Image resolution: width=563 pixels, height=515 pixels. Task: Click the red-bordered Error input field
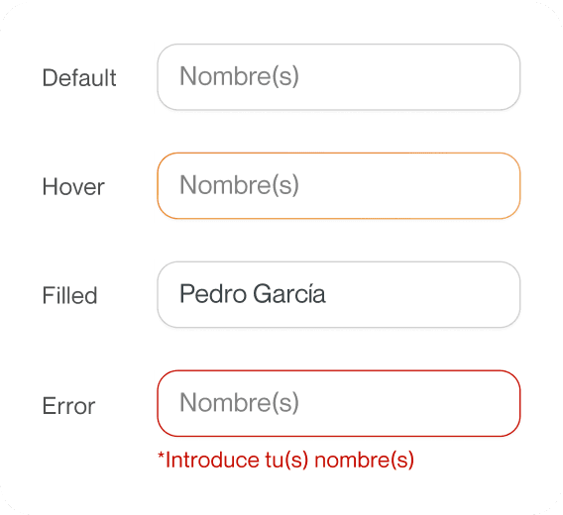pyautogui.click(x=339, y=403)
